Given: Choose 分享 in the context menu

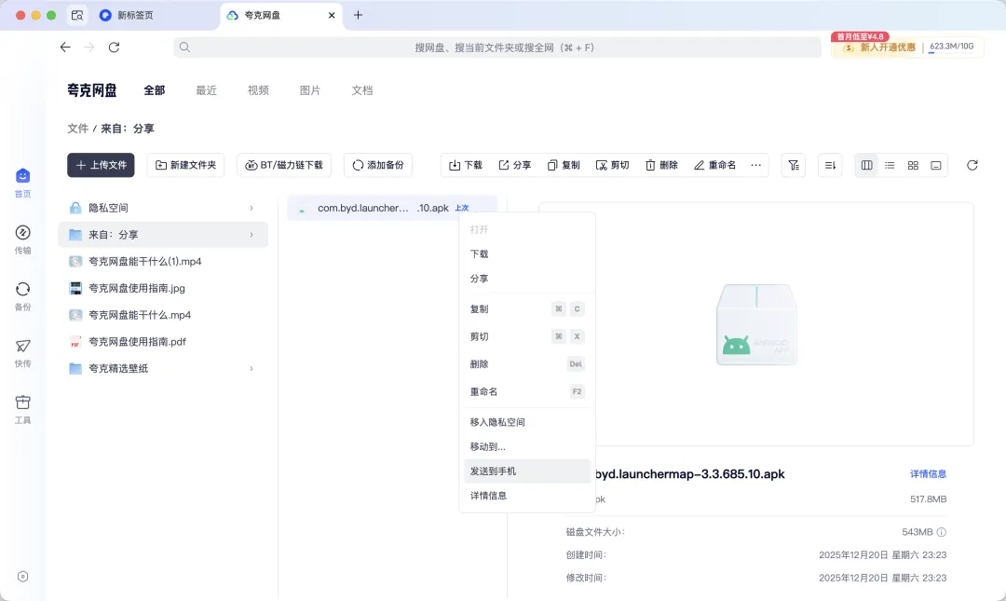Looking at the screenshot, I should [526, 279].
